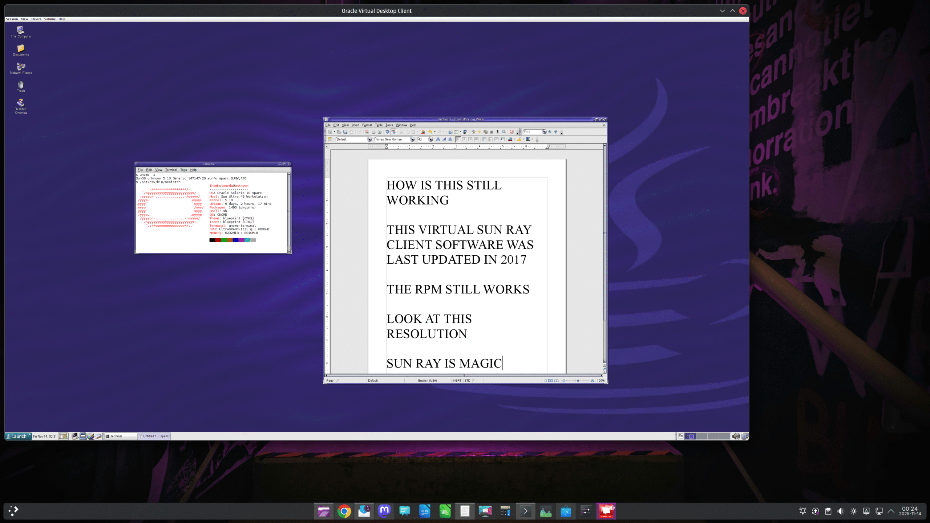Viewport: 930px width, 523px height.
Task: Open the Navigator with the compass icon
Action: (479, 132)
